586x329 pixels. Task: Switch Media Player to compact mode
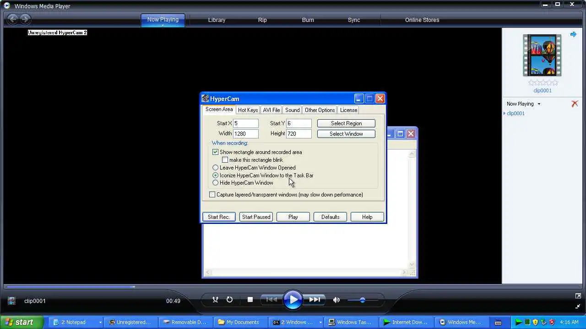(578, 306)
